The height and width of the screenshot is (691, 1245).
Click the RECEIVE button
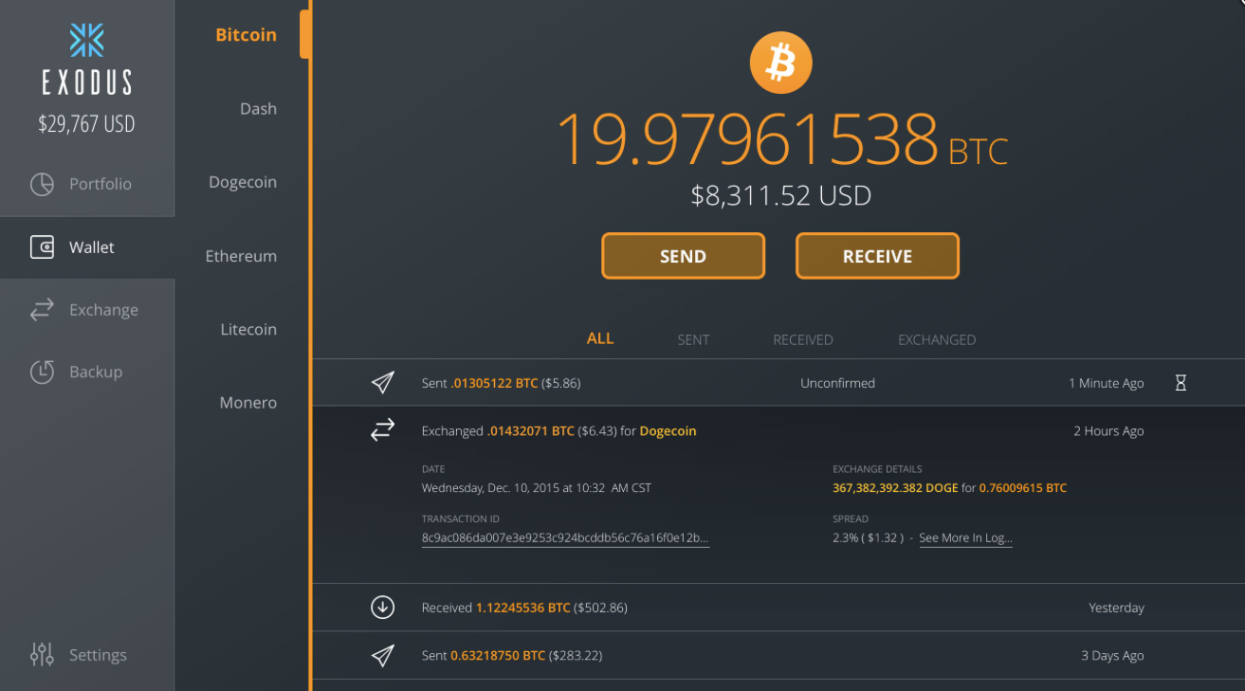pyautogui.click(x=877, y=256)
